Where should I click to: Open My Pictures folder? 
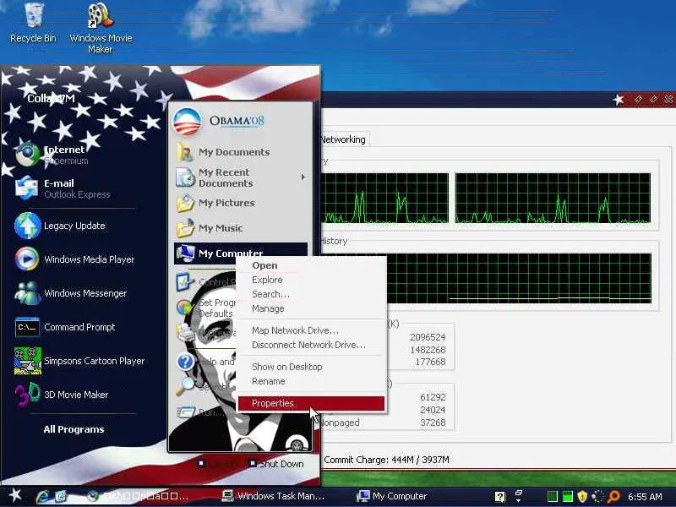click(x=215, y=203)
